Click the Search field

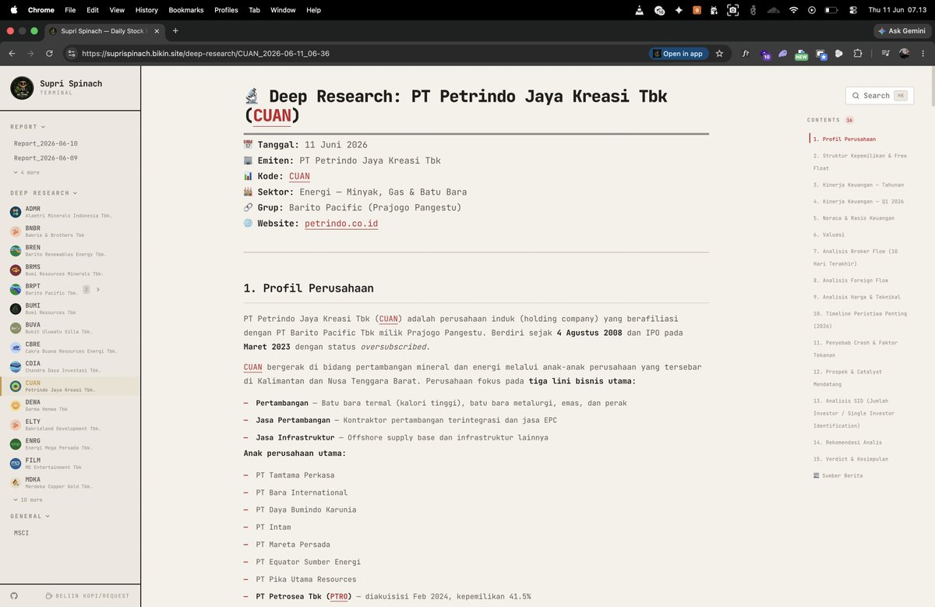point(880,96)
